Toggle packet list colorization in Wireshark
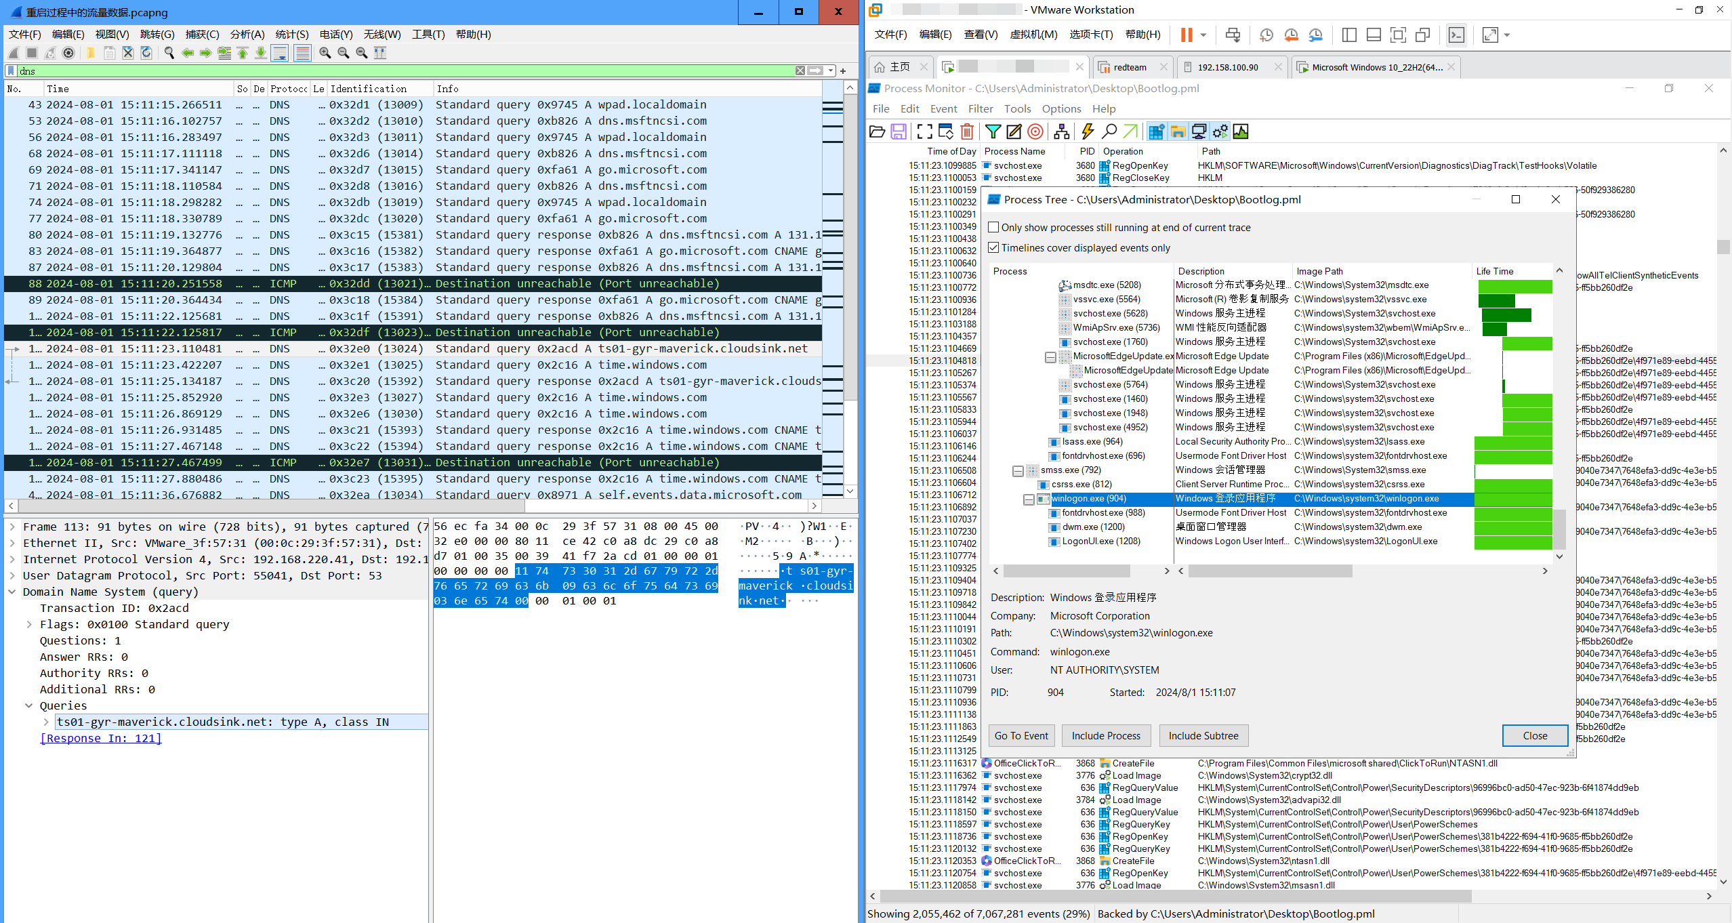This screenshot has width=1732, height=923. [302, 53]
